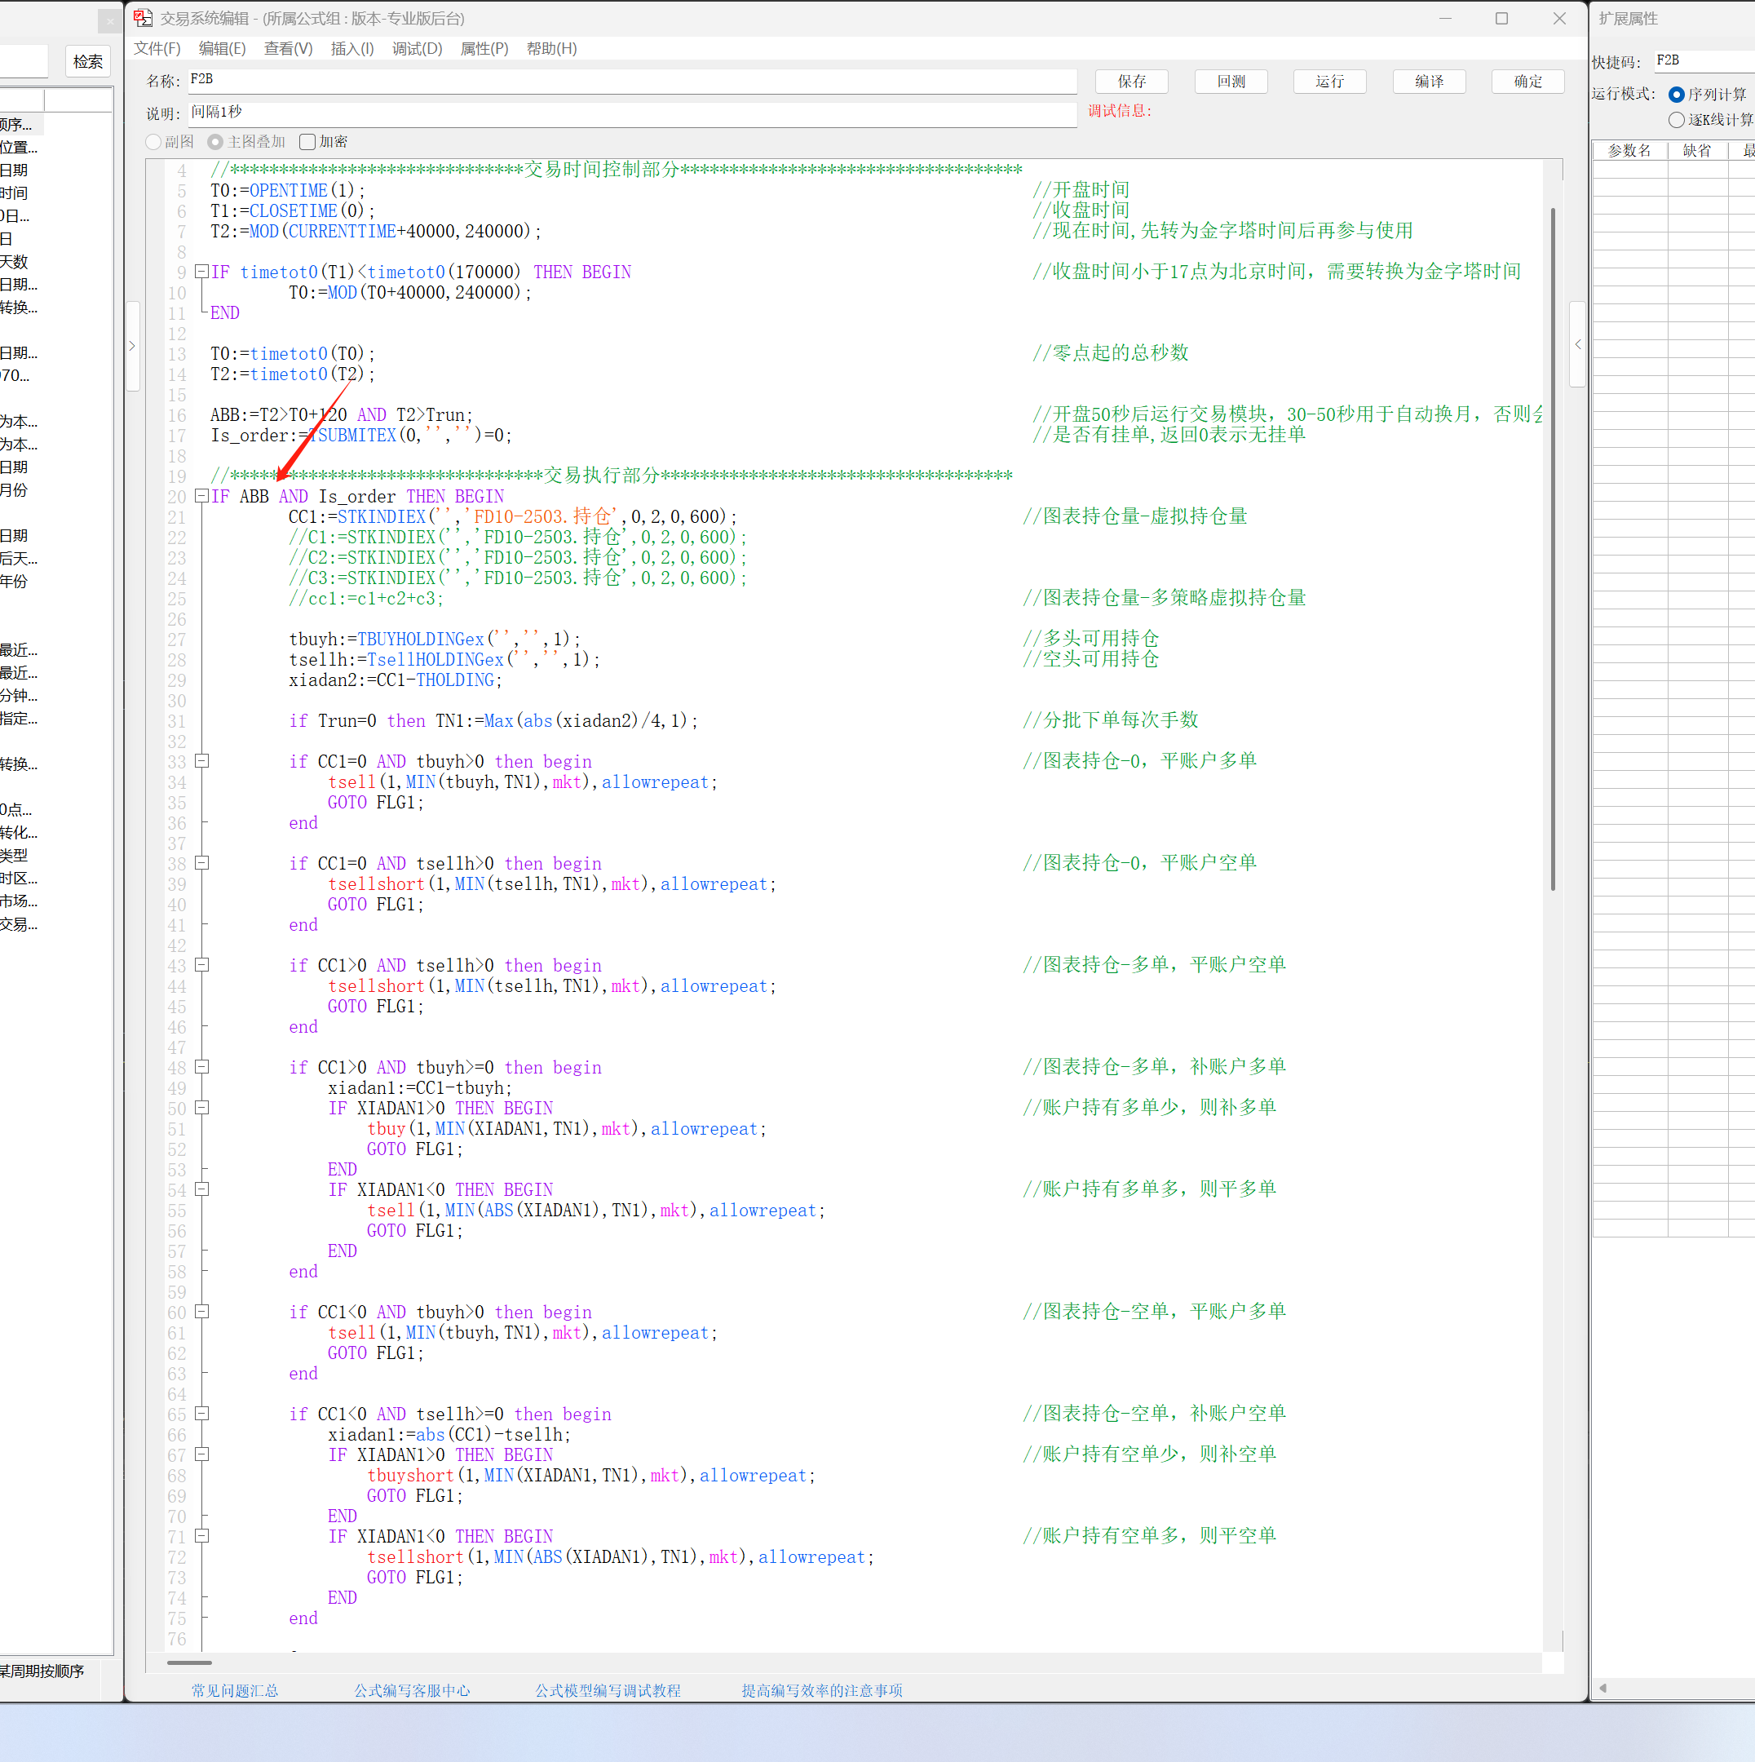Image resolution: width=1755 pixels, height=1762 pixels.
Task: Collapse the left panel with chevron handle
Action: pyautogui.click(x=132, y=346)
